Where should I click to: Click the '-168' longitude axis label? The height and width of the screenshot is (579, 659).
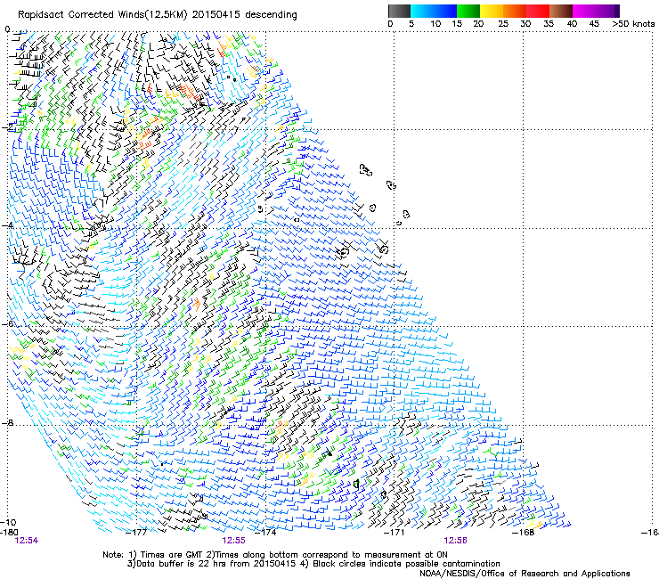(x=524, y=533)
